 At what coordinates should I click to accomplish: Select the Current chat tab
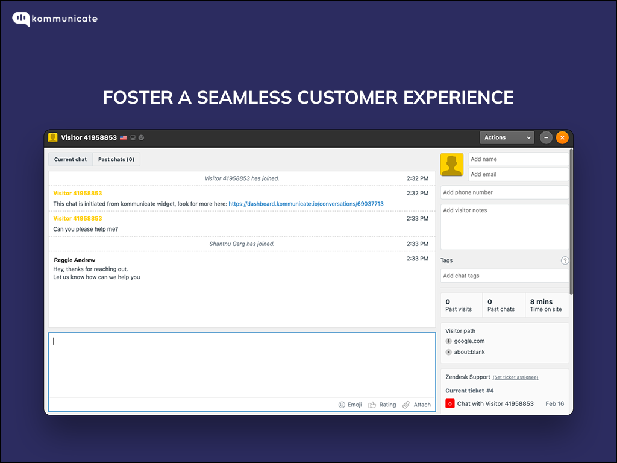pyautogui.click(x=70, y=159)
